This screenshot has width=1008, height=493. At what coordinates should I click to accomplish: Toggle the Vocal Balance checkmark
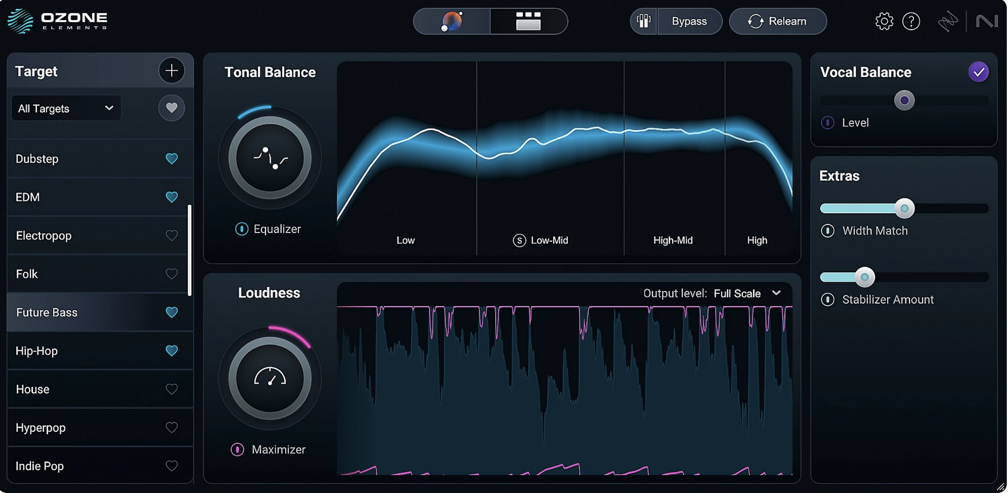coord(978,71)
